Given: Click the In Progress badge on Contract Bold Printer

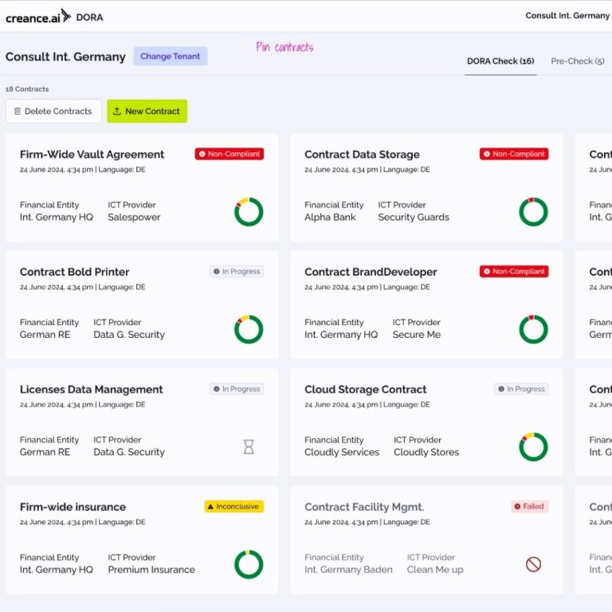Looking at the screenshot, I should (x=237, y=271).
